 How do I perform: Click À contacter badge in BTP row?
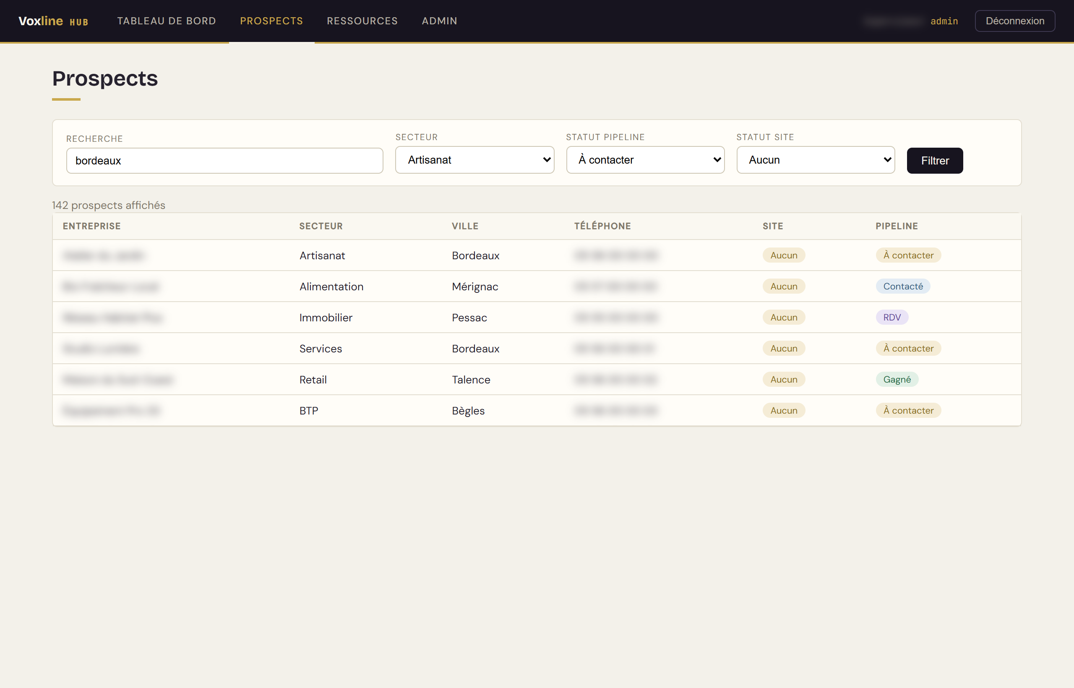pyautogui.click(x=908, y=411)
